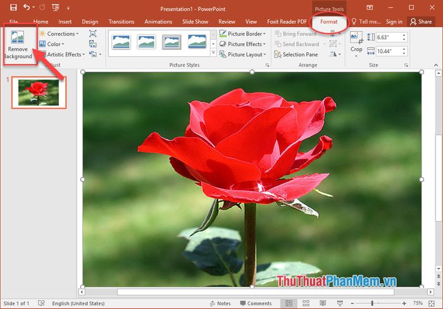443x309 pixels.
Task: Switch to Reading View
Action: pyautogui.click(x=323, y=303)
